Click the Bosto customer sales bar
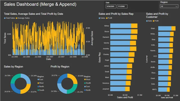 coord(163,62)
